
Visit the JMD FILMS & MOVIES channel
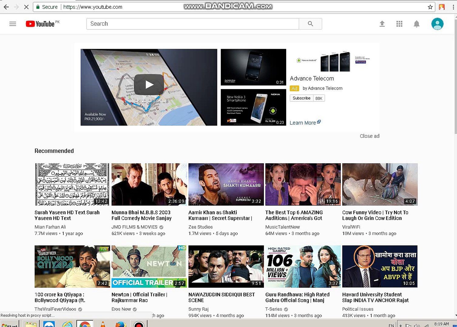click(x=134, y=227)
